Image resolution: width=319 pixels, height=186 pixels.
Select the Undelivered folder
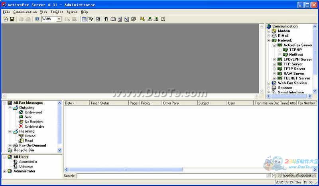pos(33,112)
